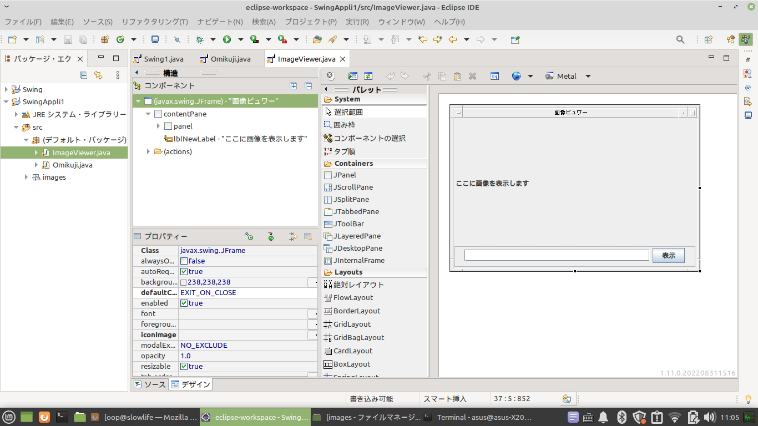Uncheck the resizable property checkbox
Image resolution: width=758 pixels, height=426 pixels.
coord(184,367)
